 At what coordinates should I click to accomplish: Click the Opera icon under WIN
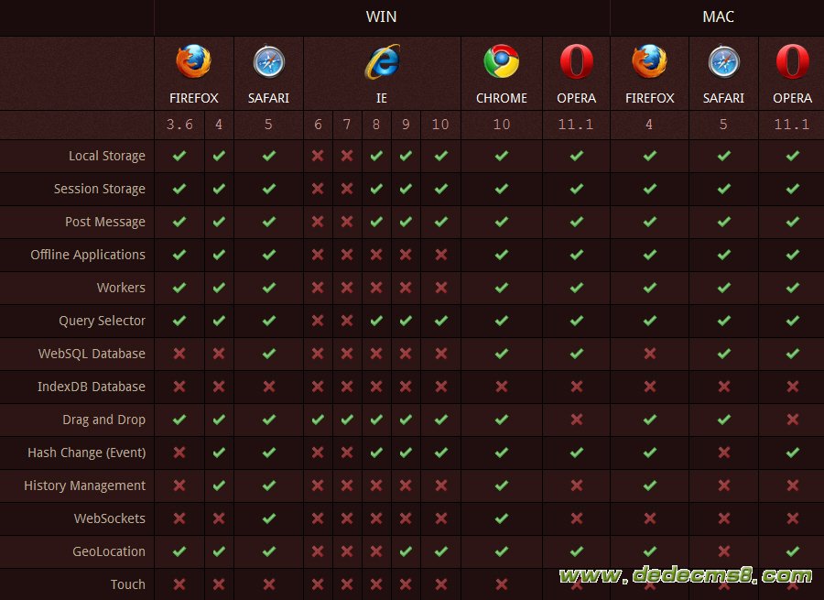576,62
